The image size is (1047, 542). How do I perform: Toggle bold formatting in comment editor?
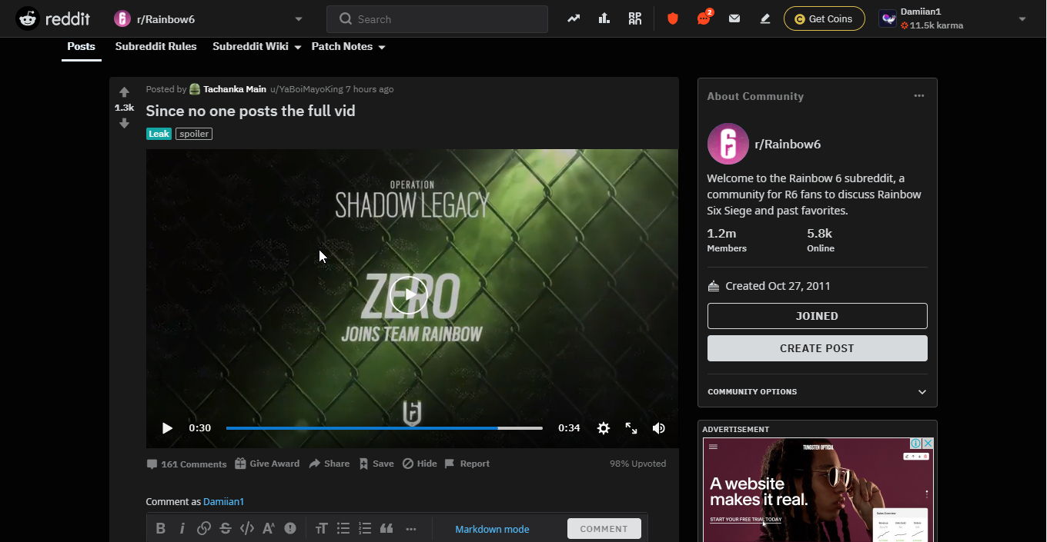pyautogui.click(x=161, y=528)
